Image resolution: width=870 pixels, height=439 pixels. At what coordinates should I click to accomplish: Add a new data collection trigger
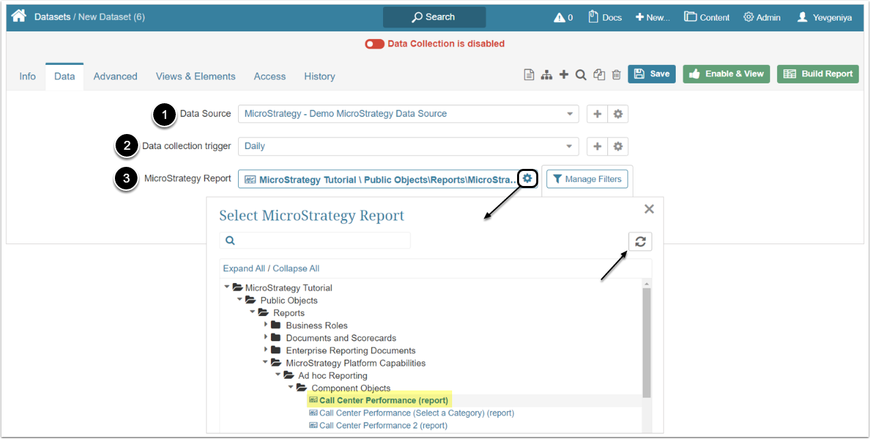click(597, 146)
